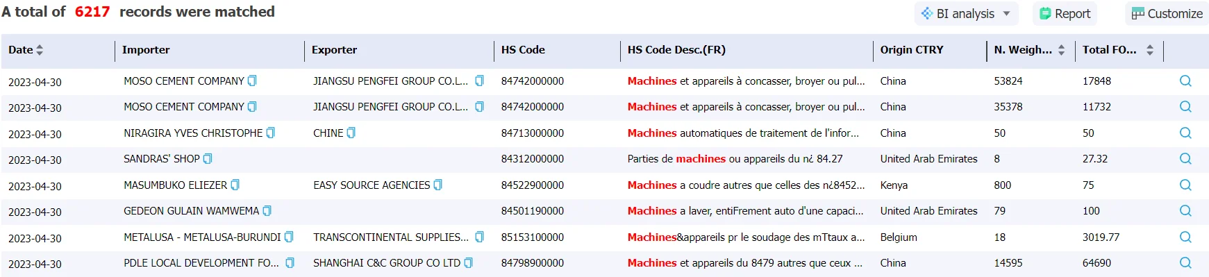Viewport: 1209px width, 277px height.
Task: Click description 'Parties de machines ou appareils'
Action: 735,159
